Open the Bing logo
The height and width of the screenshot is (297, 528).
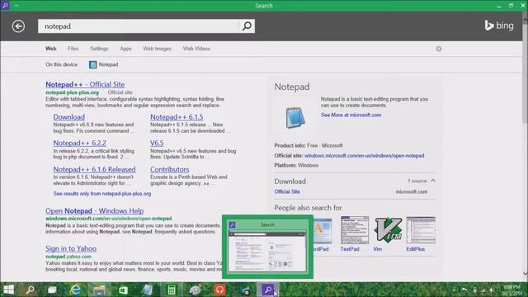pyautogui.click(x=498, y=26)
